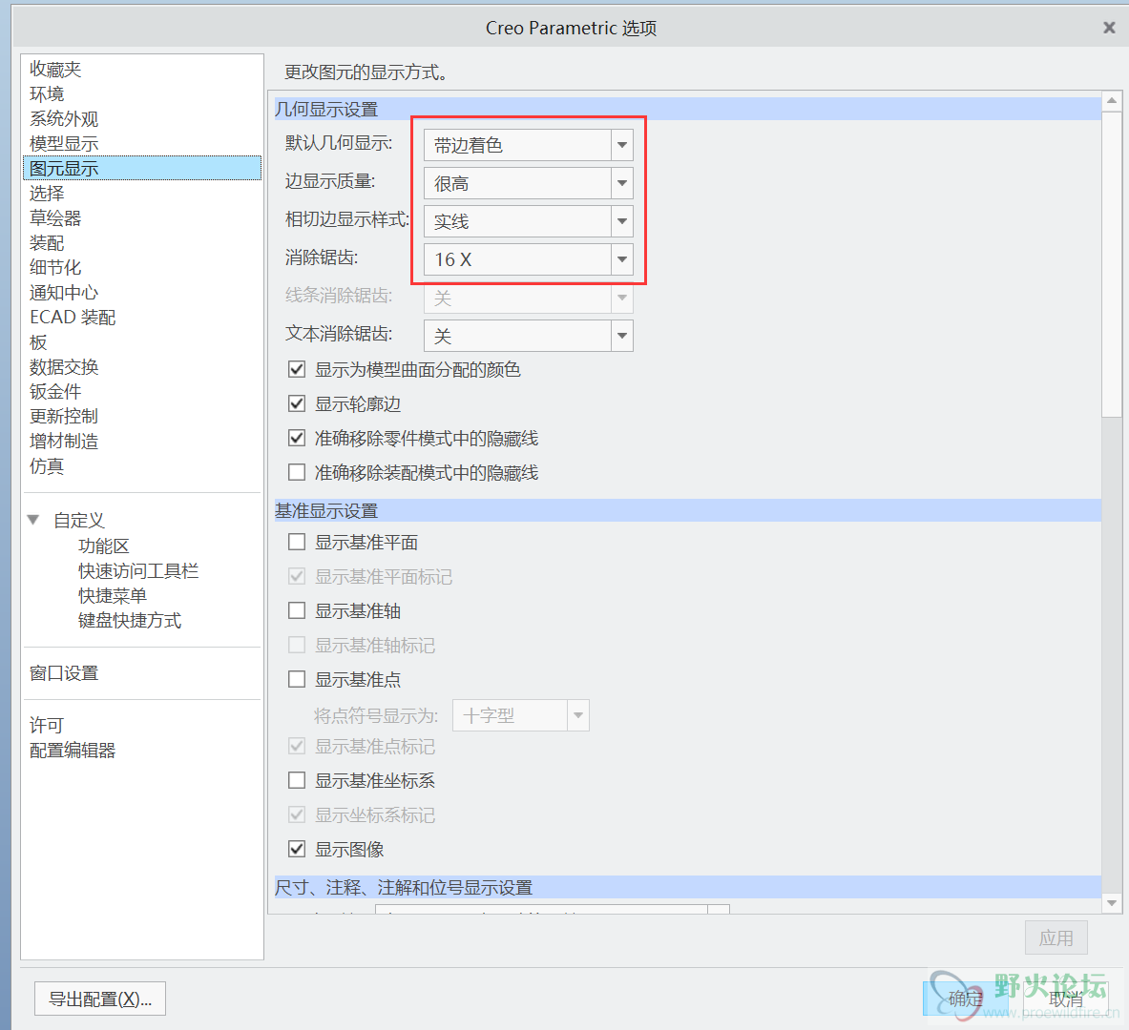
Task: Toggle 显示图像 checkbox
Action: pos(297,849)
